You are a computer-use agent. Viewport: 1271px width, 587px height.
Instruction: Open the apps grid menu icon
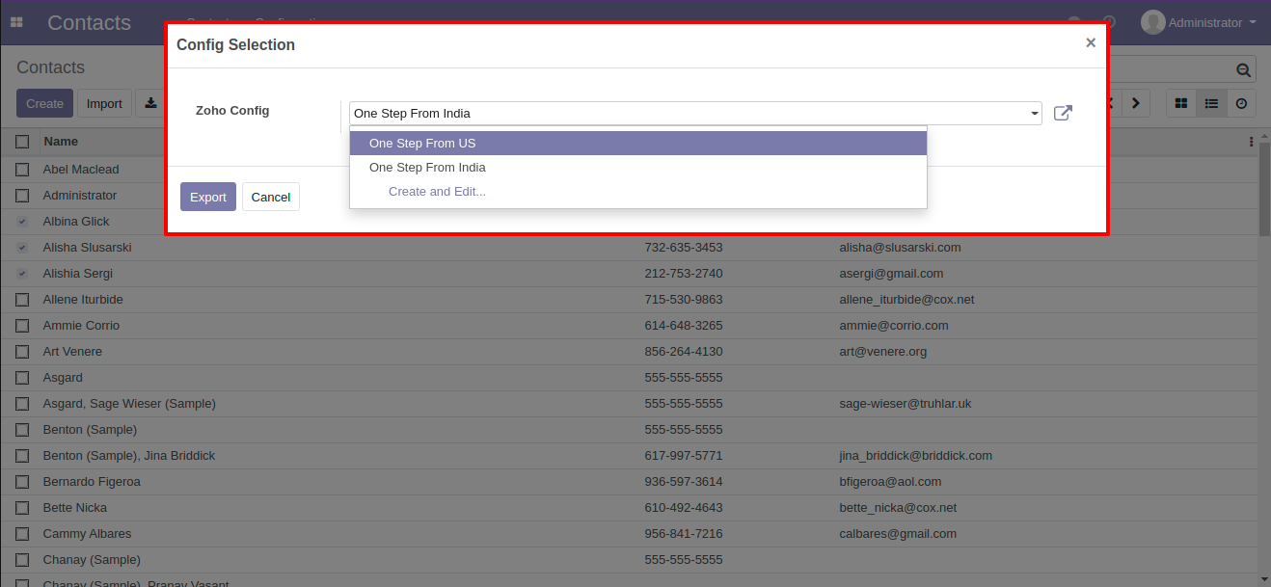(16, 22)
